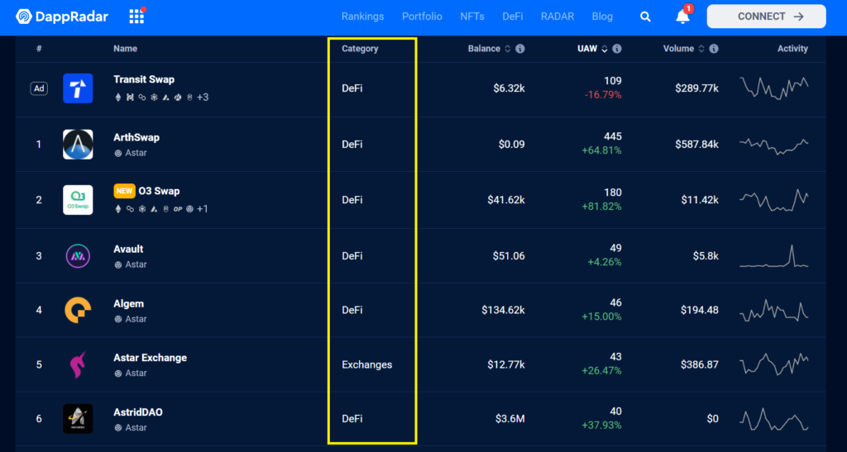Open the Avault dapp link
This screenshot has height=452, width=847.
click(128, 250)
